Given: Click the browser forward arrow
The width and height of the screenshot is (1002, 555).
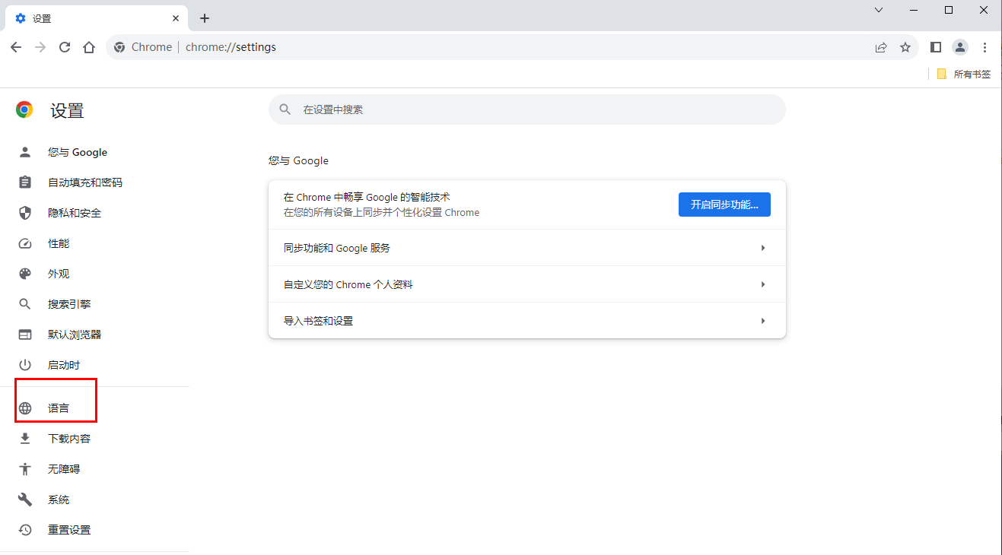Looking at the screenshot, I should coord(40,47).
